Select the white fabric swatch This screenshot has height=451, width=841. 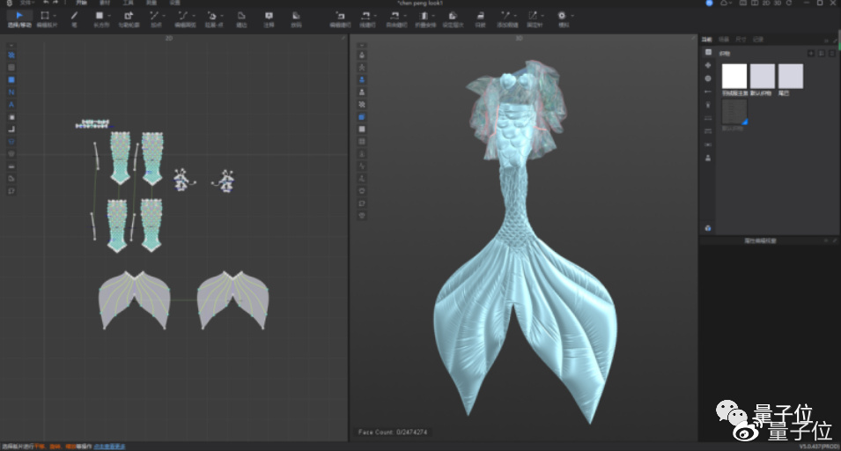(734, 77)
